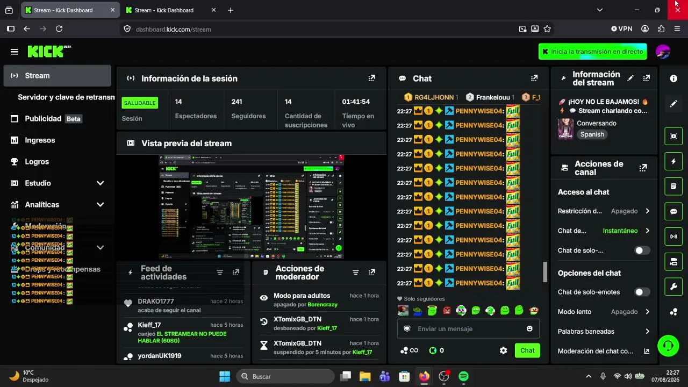
Task: Edit stream info with the pencil in panel header
Action: 630,78
